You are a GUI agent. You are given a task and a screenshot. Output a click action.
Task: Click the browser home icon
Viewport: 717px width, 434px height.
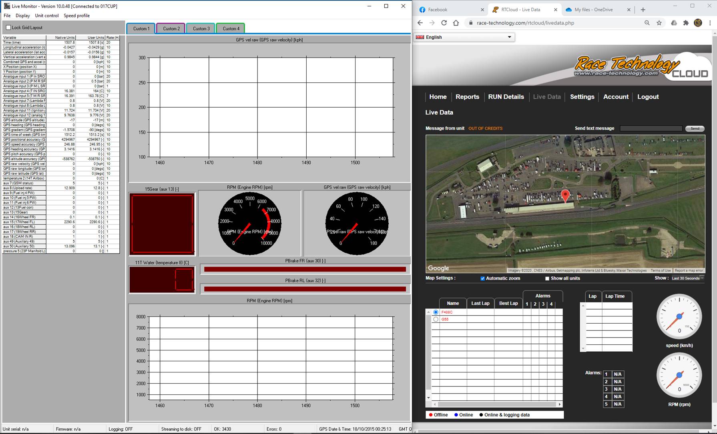(x=456, y=23)
